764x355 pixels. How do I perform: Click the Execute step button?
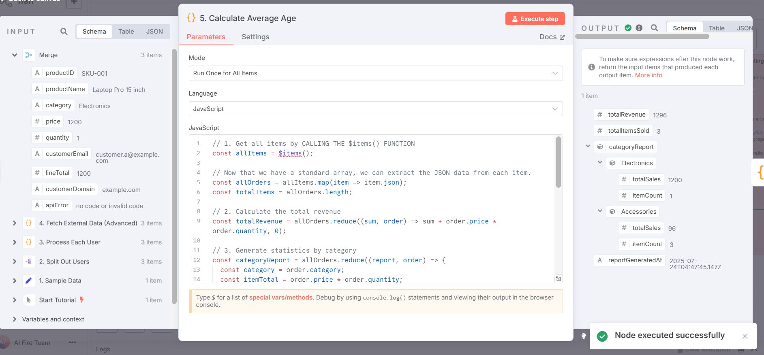tap(535, 19)
